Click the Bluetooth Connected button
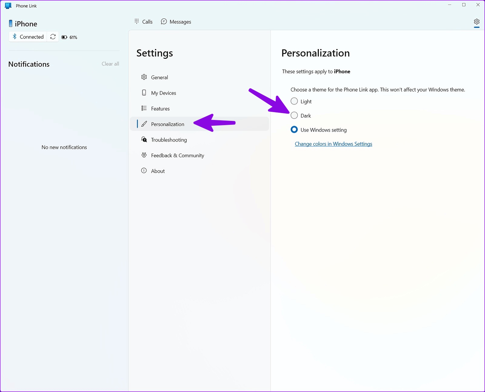This screenshot has width=485, height=392. [x=28, y=37]
